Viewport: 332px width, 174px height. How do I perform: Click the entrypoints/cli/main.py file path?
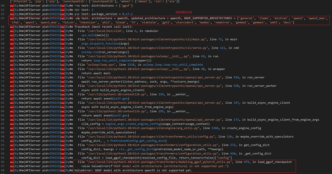146,40
